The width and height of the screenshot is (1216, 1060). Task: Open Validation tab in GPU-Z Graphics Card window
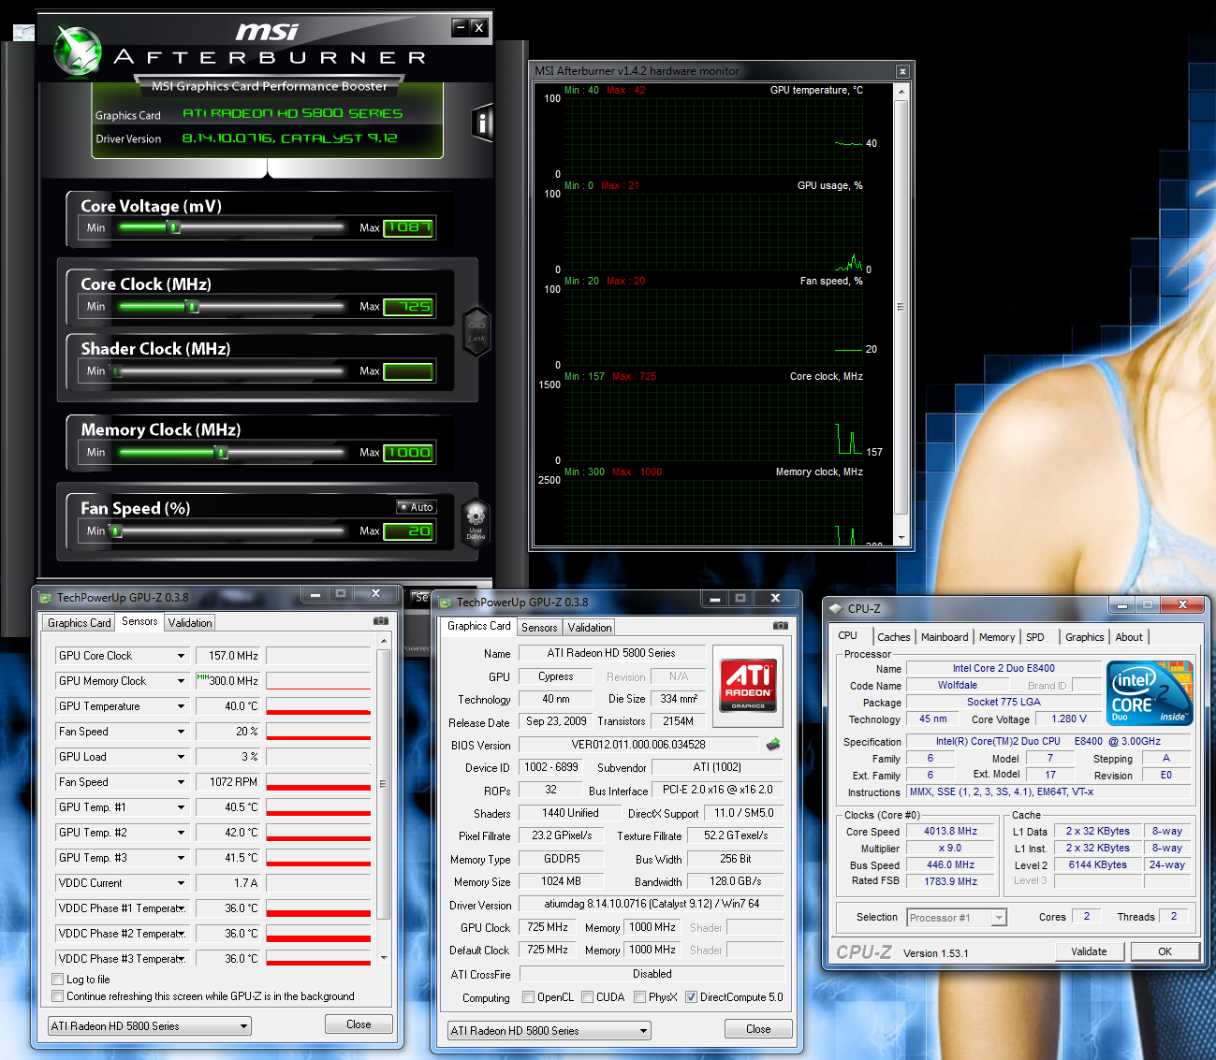point(590,628)
